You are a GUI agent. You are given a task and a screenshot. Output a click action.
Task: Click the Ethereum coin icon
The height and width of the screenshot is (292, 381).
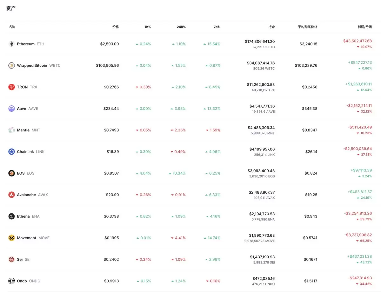(x=11, y=44)
